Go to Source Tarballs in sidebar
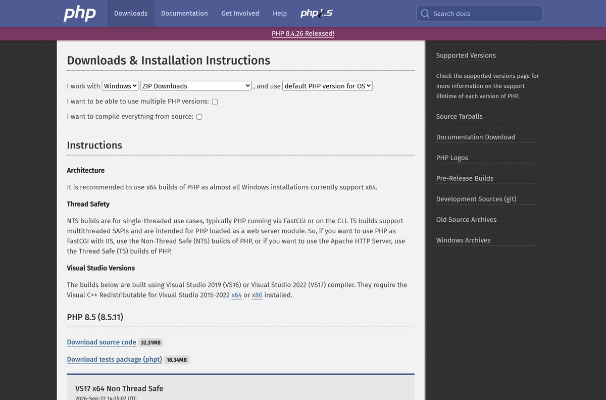 (x=460, y=117)
